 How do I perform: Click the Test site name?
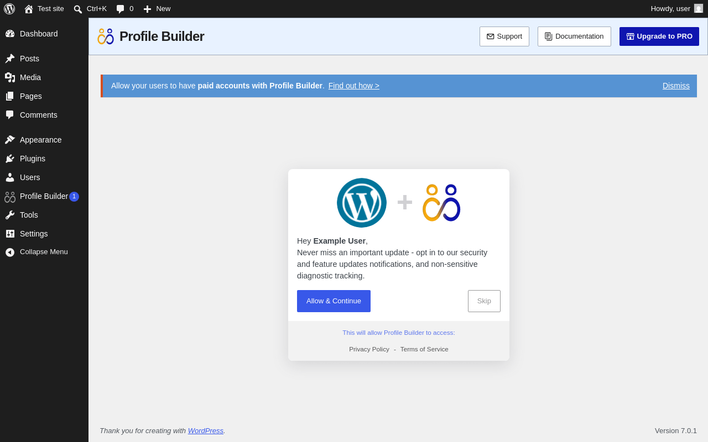coord(51,9)
